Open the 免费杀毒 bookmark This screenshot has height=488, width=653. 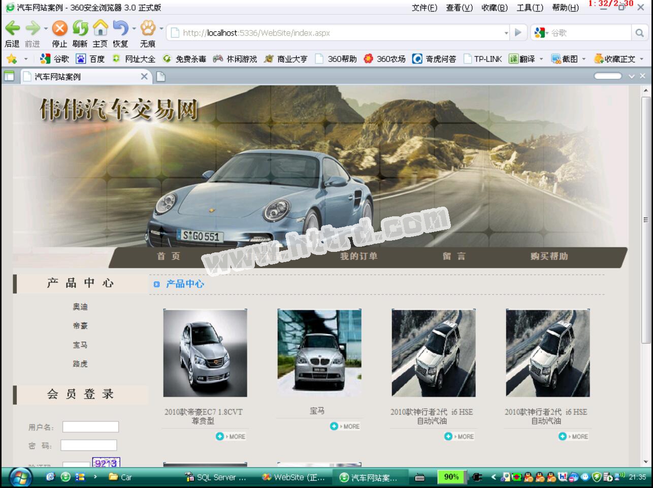pos(184,59)
